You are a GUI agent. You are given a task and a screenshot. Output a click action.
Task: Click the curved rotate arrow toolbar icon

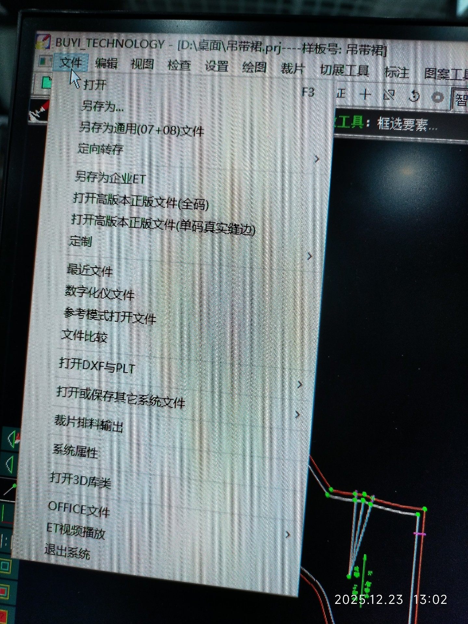coord(413,96)
